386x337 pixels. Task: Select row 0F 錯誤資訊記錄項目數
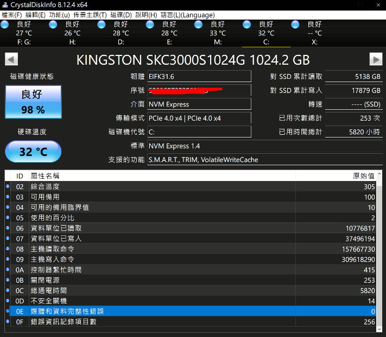(x=190, y=321)
